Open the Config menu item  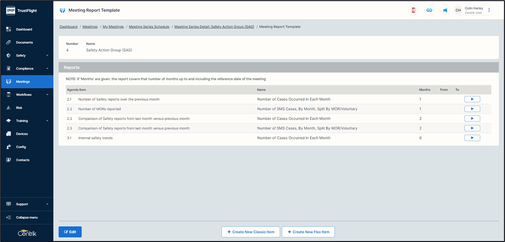(x=21, y=147)
